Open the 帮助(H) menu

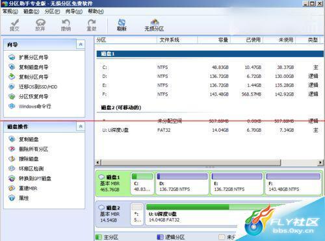96,11
